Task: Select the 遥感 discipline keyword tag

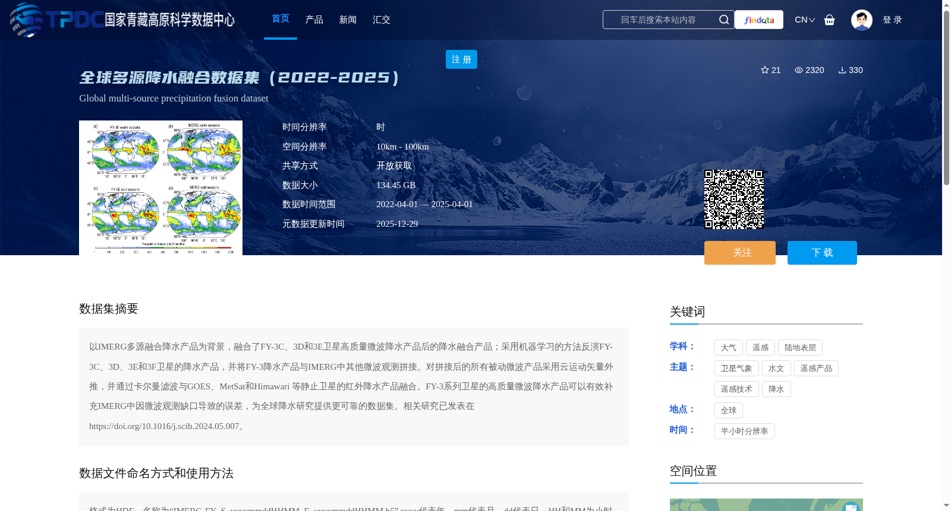Action: point(761,348)
